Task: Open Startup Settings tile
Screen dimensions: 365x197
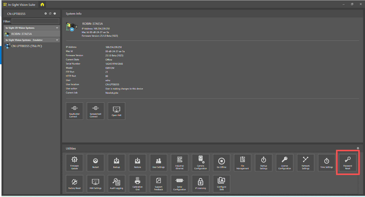Action: click(264, 163)
